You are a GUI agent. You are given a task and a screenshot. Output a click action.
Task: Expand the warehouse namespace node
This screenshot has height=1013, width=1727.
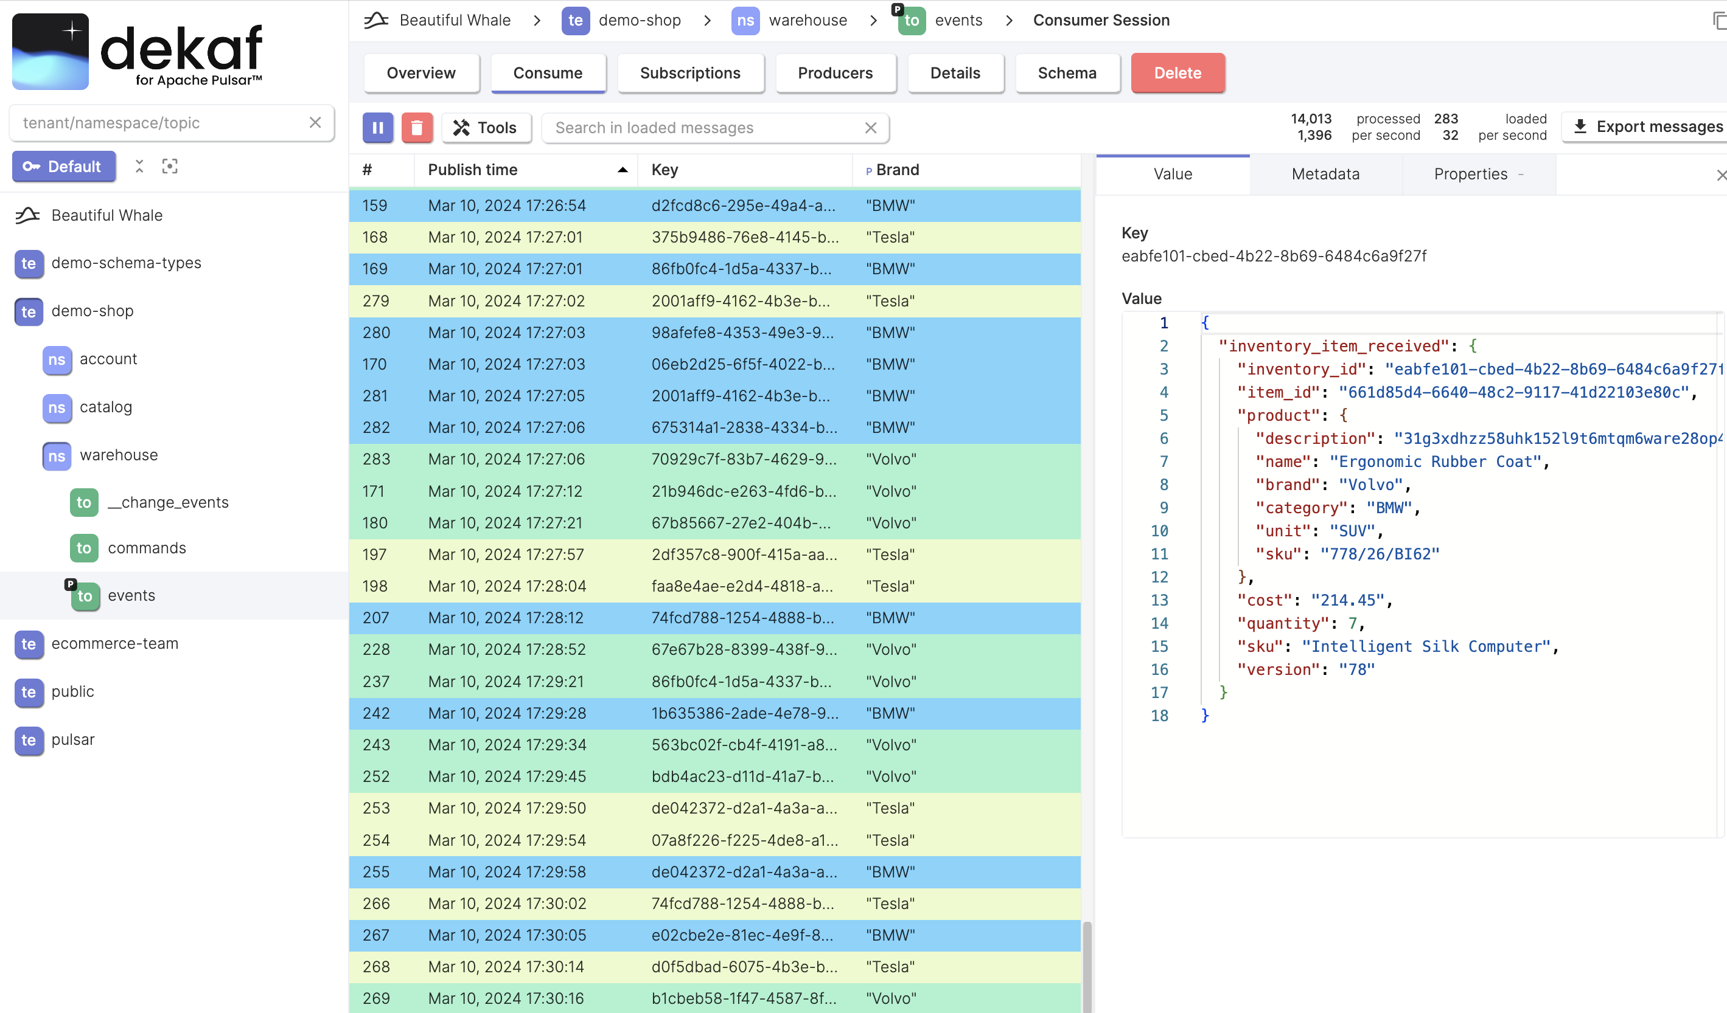pos(117,455)
